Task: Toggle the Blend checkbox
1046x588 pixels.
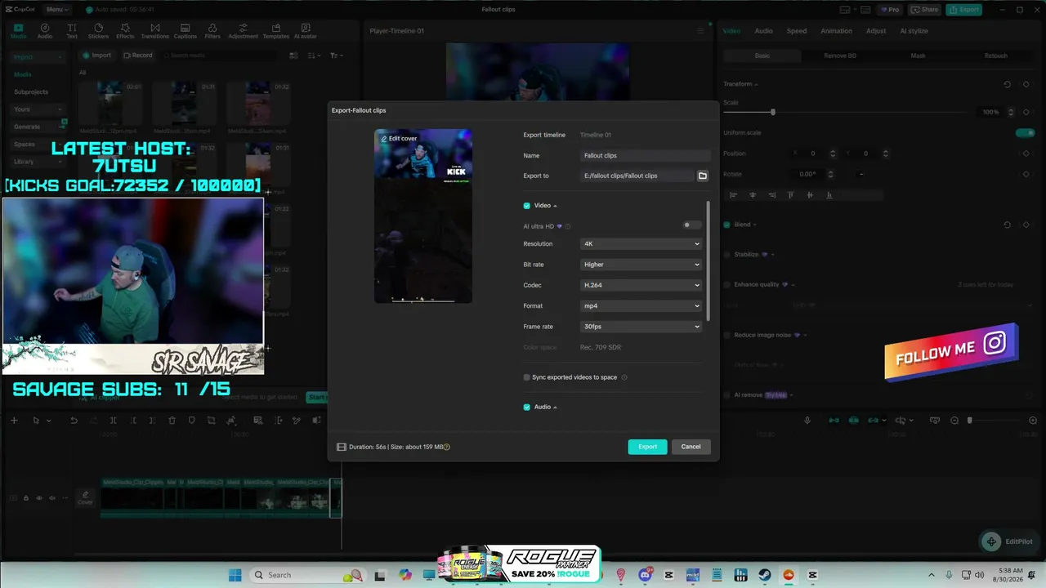Action: click(727, 225)
